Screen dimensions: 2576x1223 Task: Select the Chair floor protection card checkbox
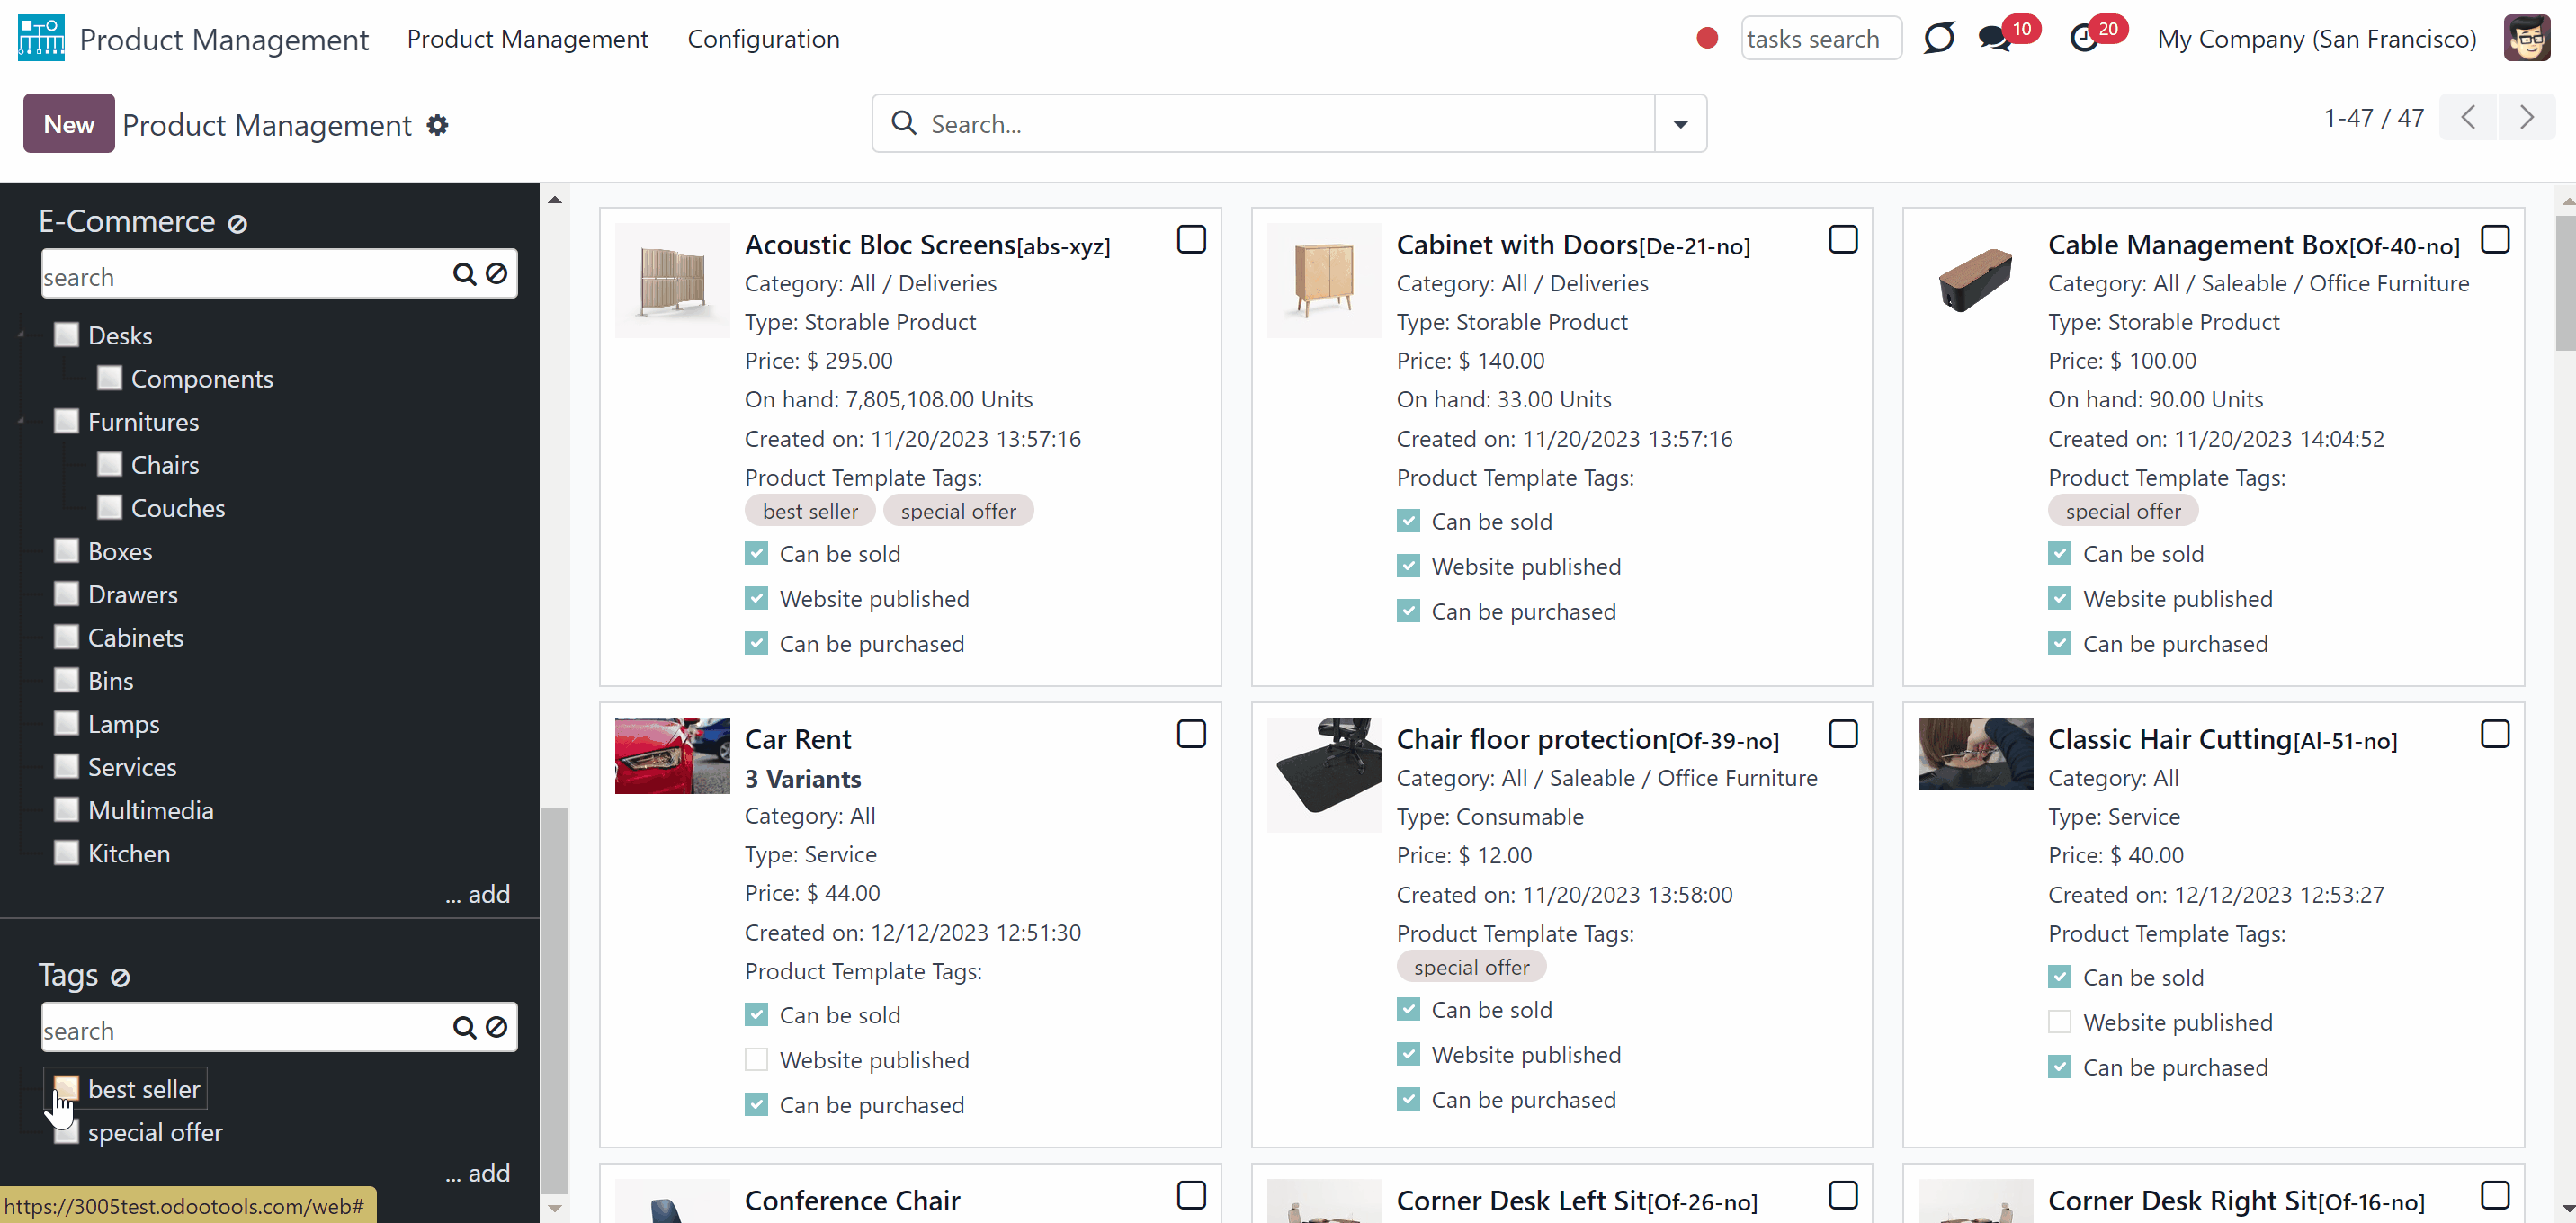click(x=1843, y=734)
